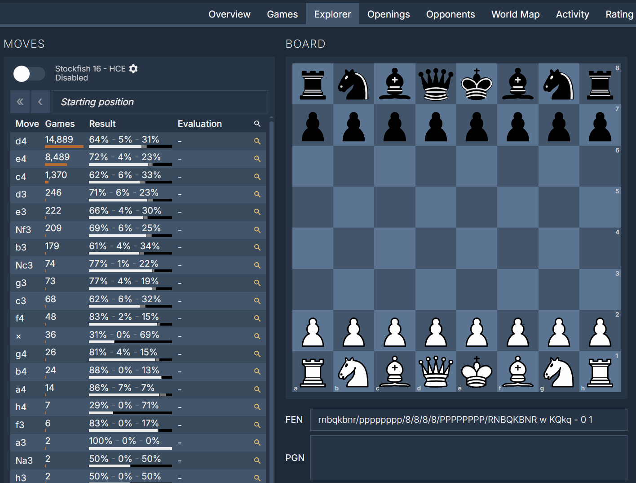Search games for f3 move
Screen dimensions: 636x483
(x=257, y=425)
